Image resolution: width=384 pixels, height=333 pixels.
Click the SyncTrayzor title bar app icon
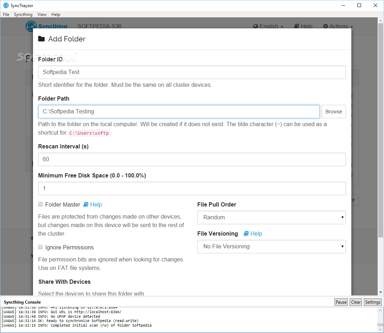pos(6,5)
